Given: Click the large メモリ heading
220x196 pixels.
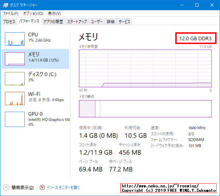Looking at the screenshot, I should click(88, 37).
